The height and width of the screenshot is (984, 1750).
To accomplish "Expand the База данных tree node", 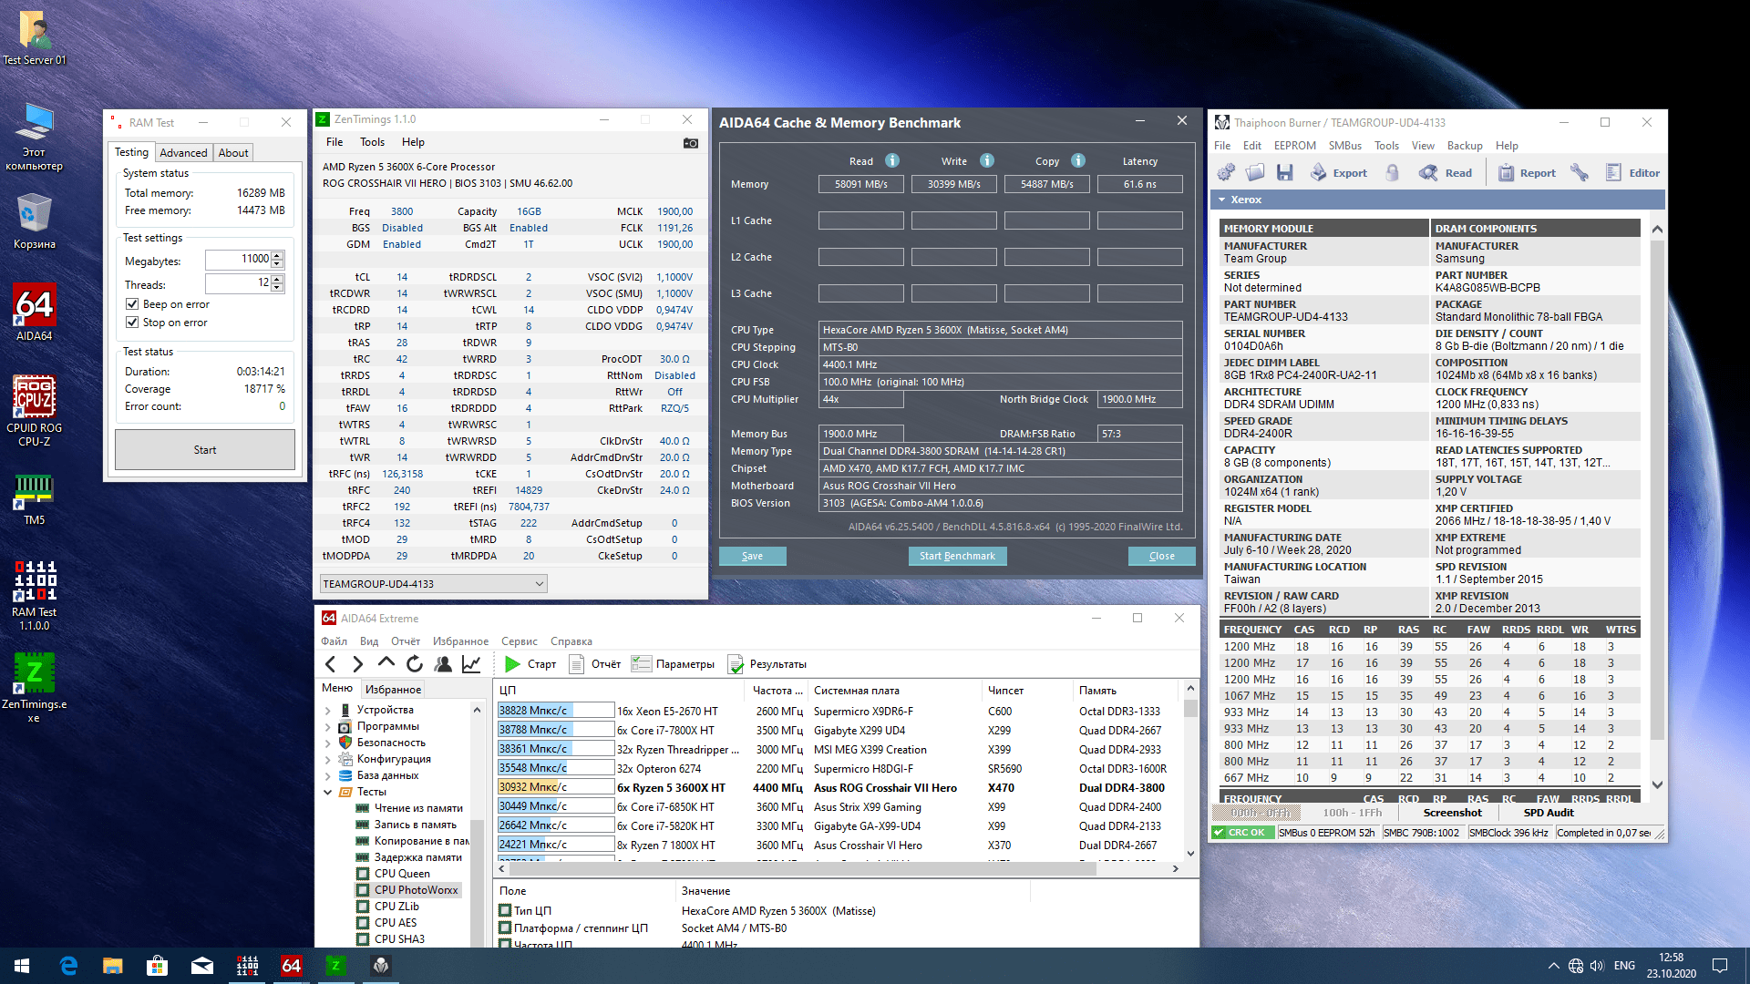I will click(x=328, y=776).
